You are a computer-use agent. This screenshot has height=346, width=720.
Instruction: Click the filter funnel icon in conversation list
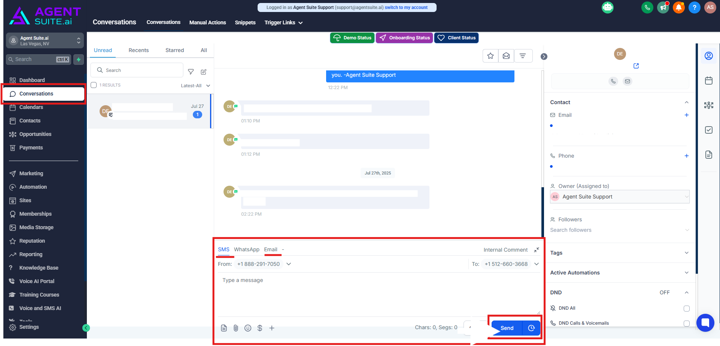(x=191, y=72)
